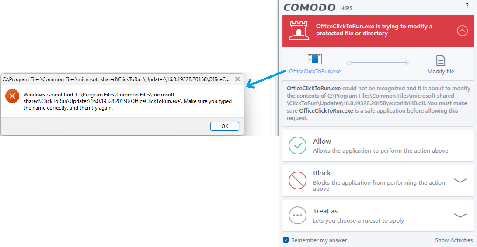This screenshot has height=247, width=477.
Task: Select the Block option text
Action: [x=322, y=173]
